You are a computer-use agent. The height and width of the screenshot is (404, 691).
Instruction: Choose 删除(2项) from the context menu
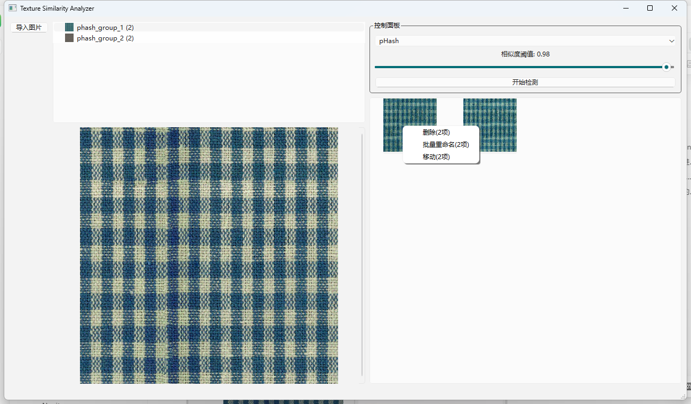point(436,133)
